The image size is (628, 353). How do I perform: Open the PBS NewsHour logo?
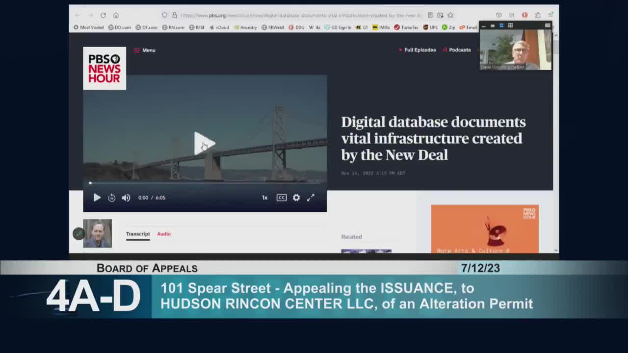pyautogui.click(x=104, y=69)
